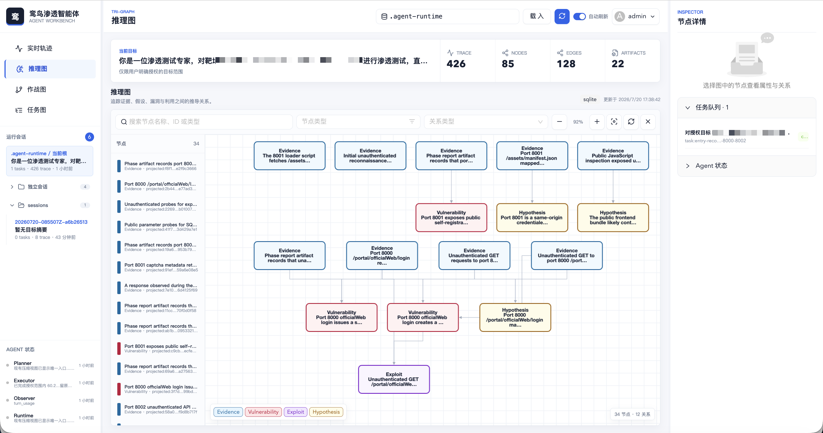Zoom in with the plus button

tap(597, 122)
